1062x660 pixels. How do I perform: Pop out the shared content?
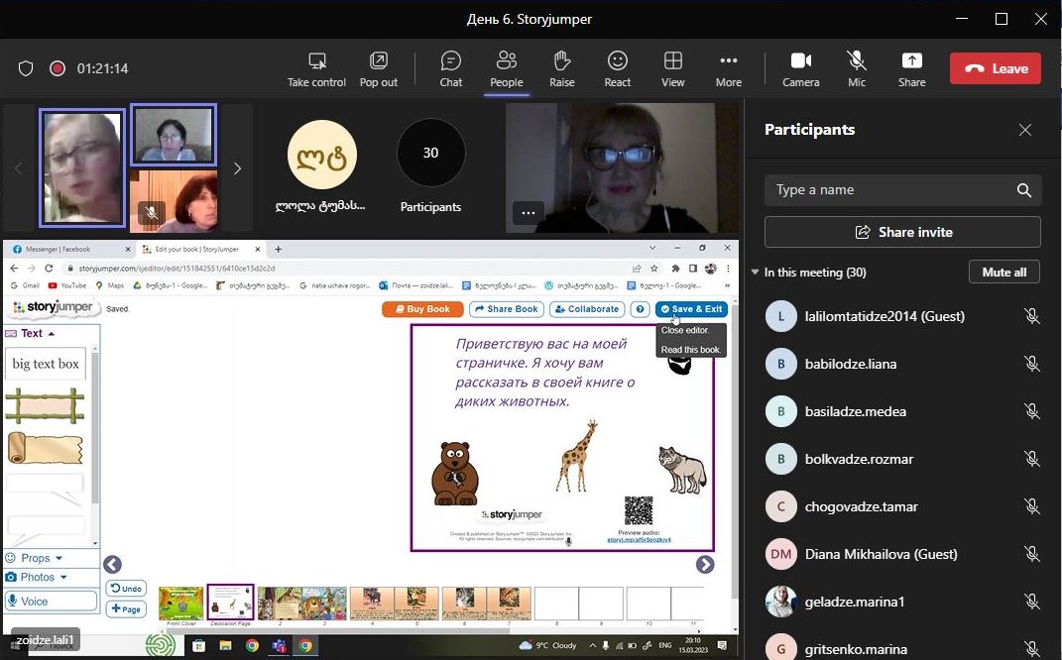click(379, 69)
